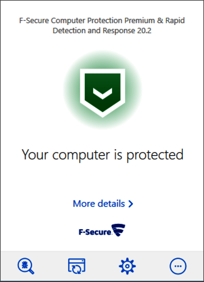This screenshot has width=204, height=282.
Task: Click the F-Secure swoosh emblem
Action: [x=118, y=230]
